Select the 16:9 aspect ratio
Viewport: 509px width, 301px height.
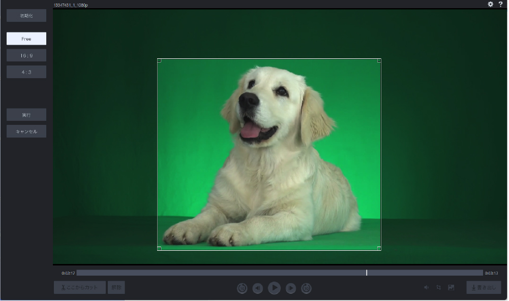coord(26,56)
